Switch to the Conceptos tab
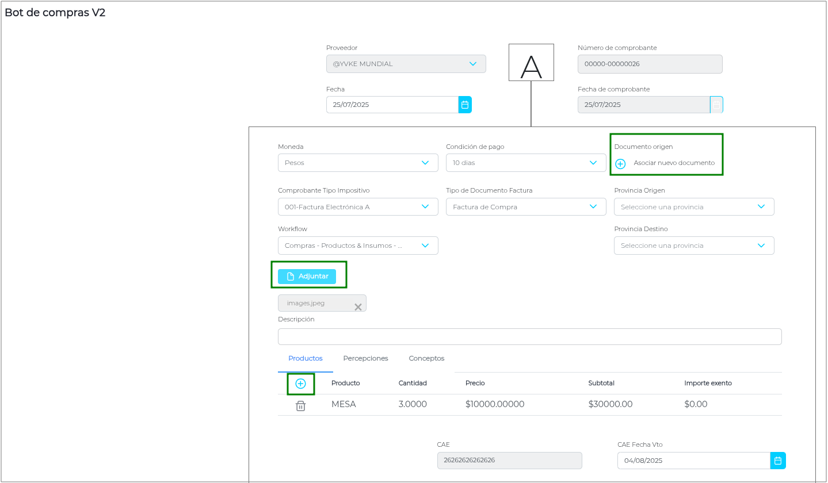Screen dimensions: 828x483 click(x=426, y=358)
